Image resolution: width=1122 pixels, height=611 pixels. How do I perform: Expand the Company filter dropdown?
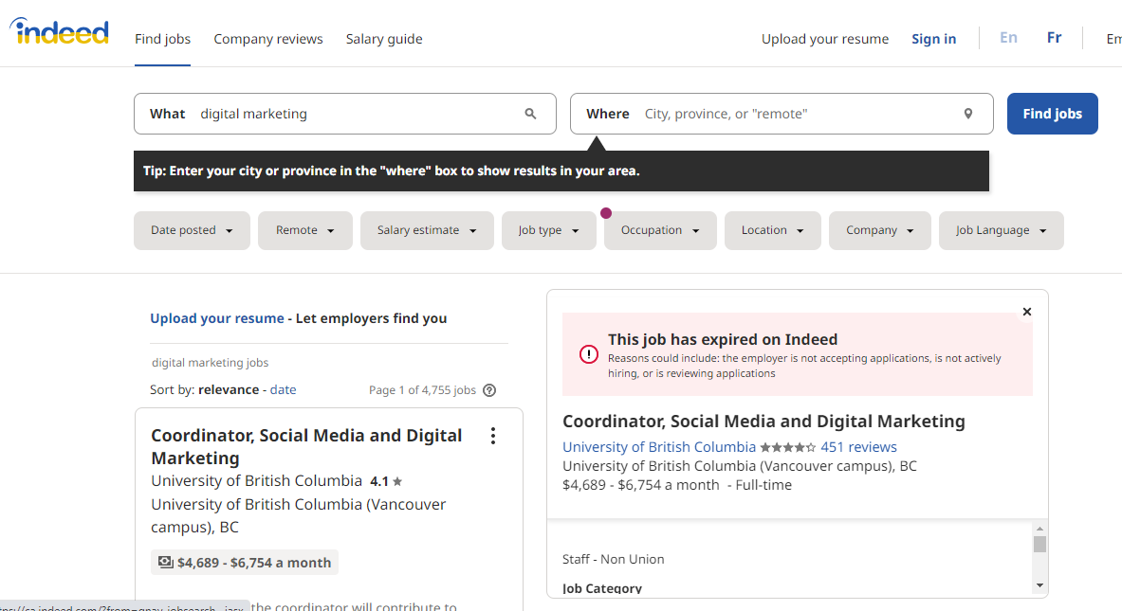(880, 230)
